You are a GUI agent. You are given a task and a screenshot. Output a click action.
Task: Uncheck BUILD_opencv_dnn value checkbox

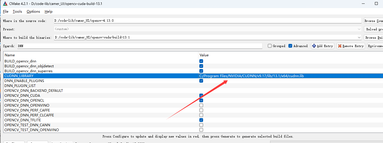[x=201, y=61]
